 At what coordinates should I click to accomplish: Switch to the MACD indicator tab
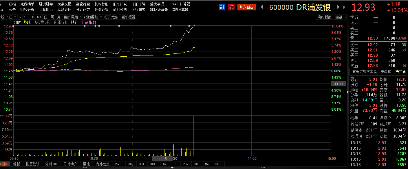(119, 164)
